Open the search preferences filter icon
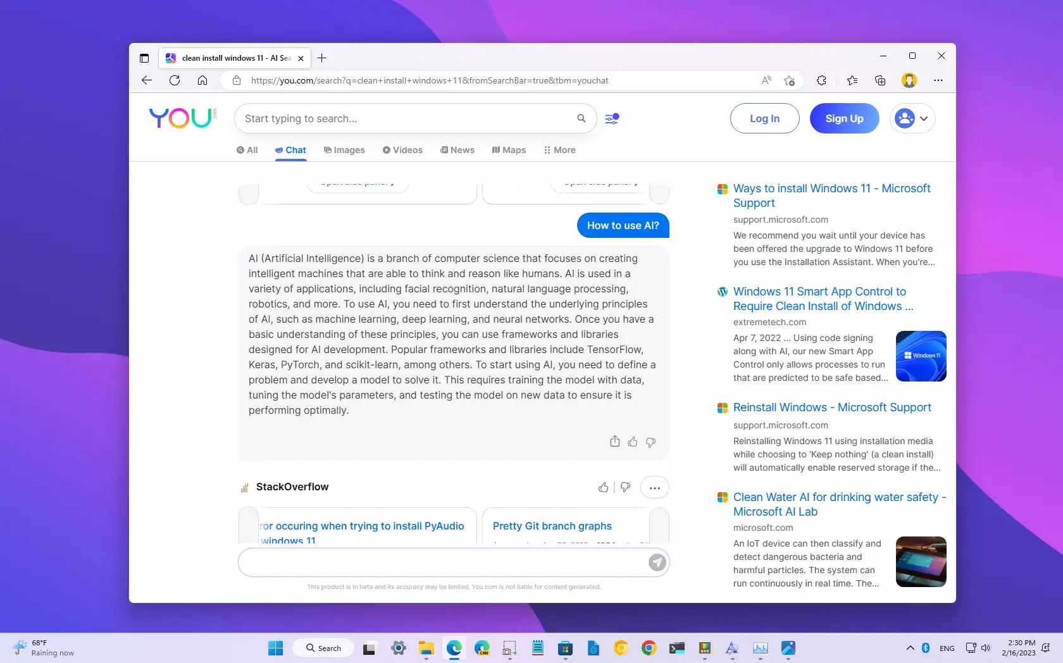 tap(612, 118)
